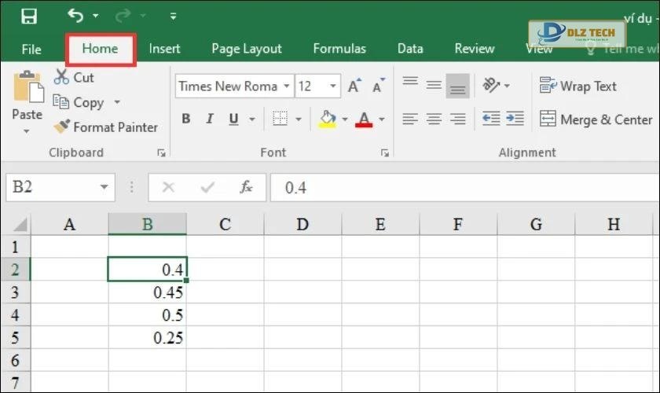Toggle Bold formatting
660x393 pixels.
tap(186, 119)
